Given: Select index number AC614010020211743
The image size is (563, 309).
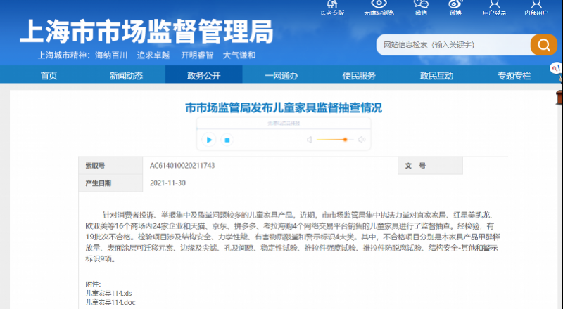Looking at the screenshot, I should point(182,166).
